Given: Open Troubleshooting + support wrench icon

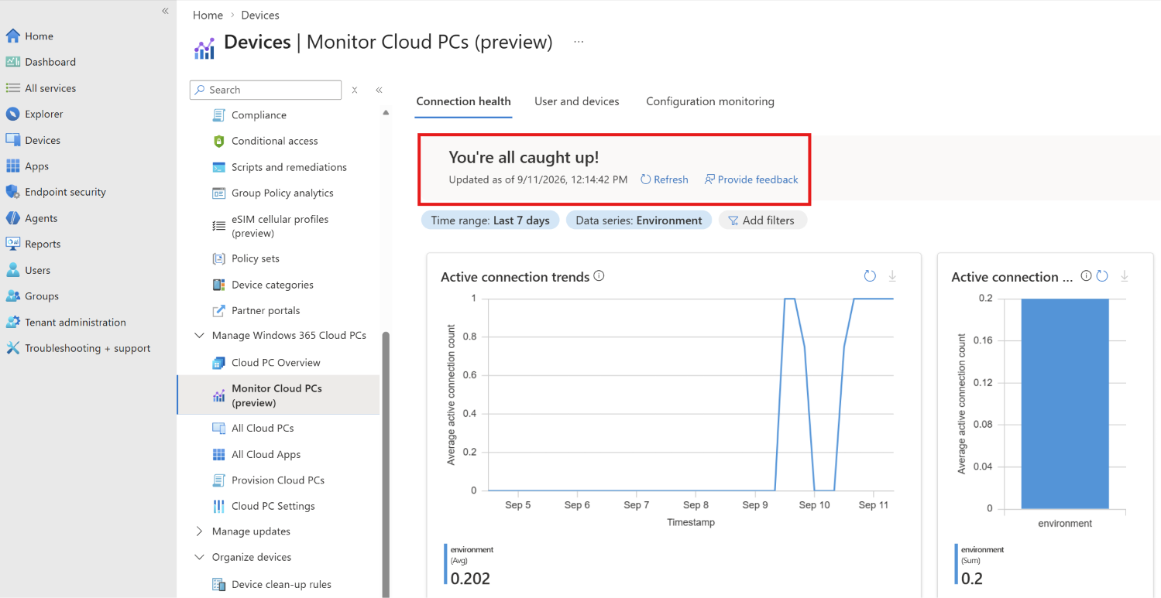Looking at the screenshot, I should coord(12,348).
